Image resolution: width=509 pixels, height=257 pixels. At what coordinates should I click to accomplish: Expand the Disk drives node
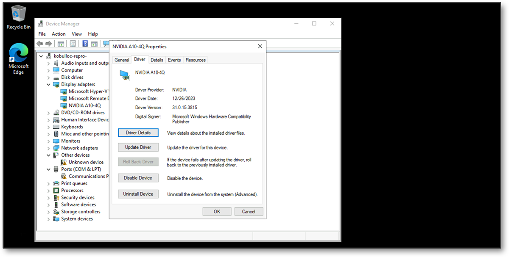click(x=49, y=77)
